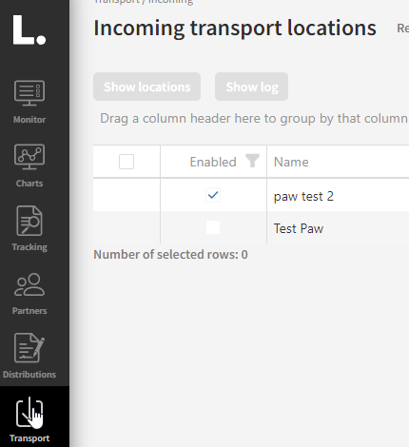Viewport: 409px width, 447px height.
Task: Uncheck Enabled for paw test 2
Action: [213, 195]
